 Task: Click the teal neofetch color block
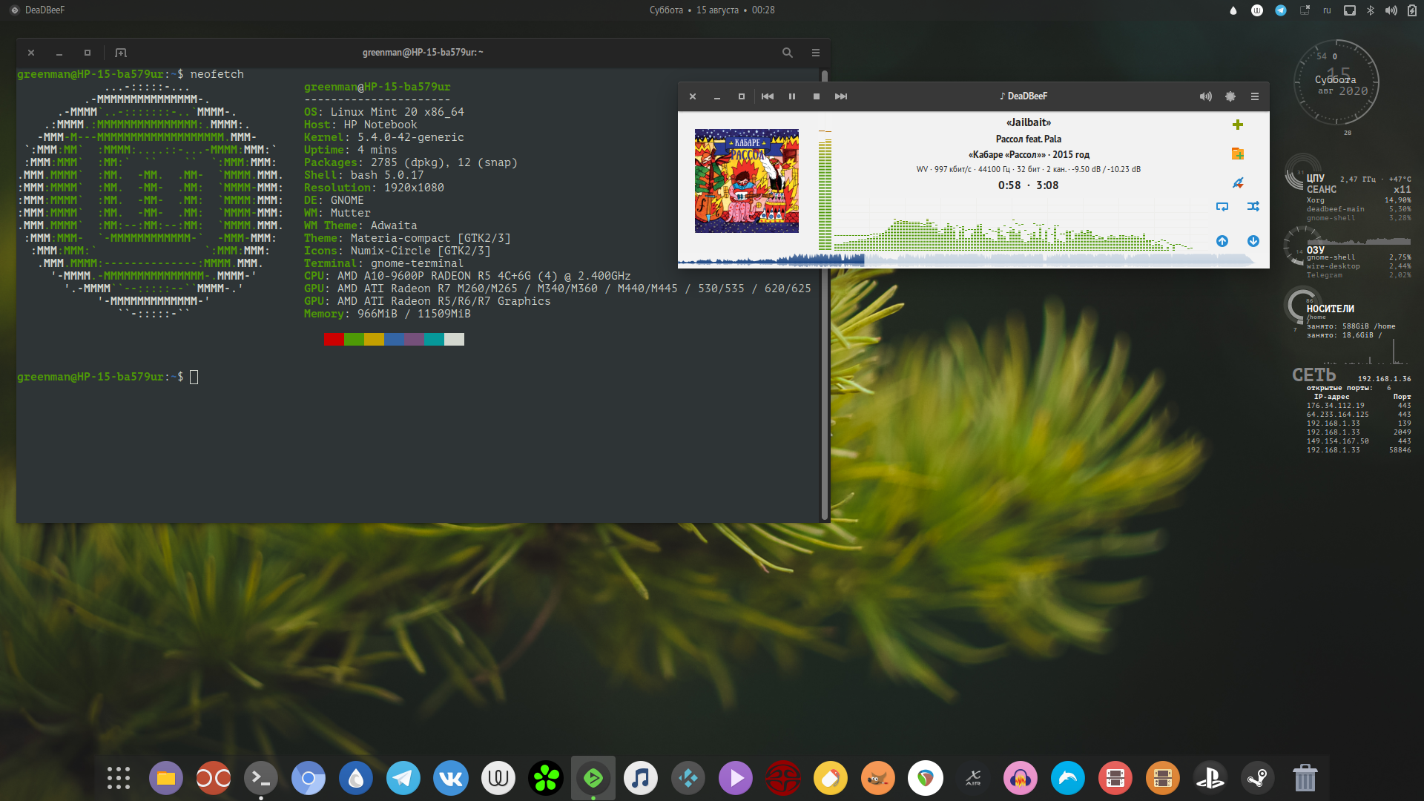pos(434,339)
